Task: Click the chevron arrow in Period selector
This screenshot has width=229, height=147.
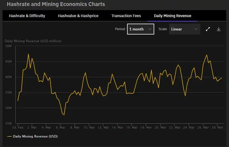Action: click(x=150, y=29)
